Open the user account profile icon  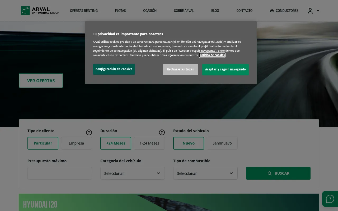pos(310,11)
